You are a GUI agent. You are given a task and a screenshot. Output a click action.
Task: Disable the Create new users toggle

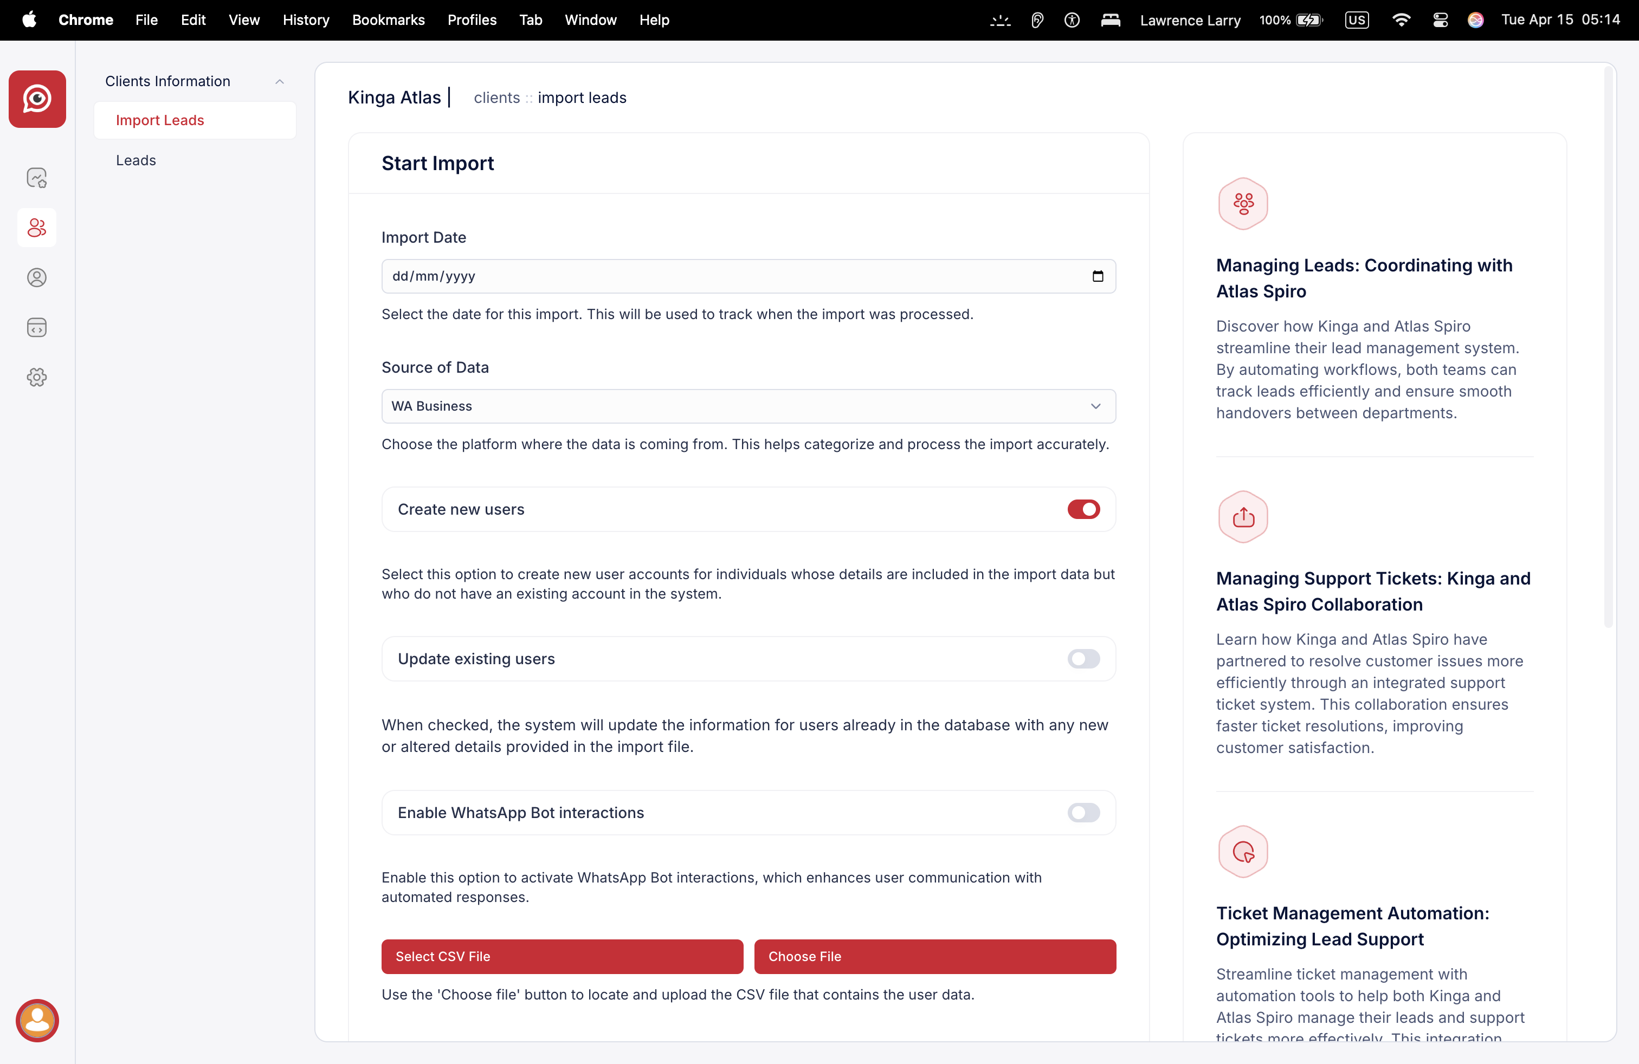1083,509
